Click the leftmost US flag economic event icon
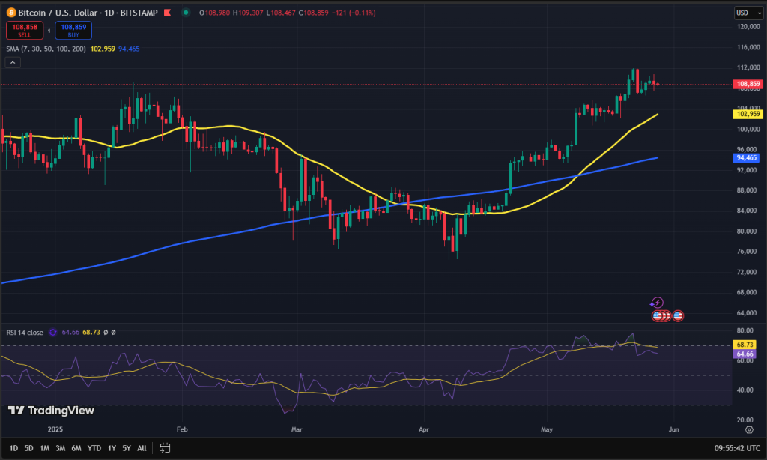Image resolution: width=767 pixels, height=460 pixels. 658,316
